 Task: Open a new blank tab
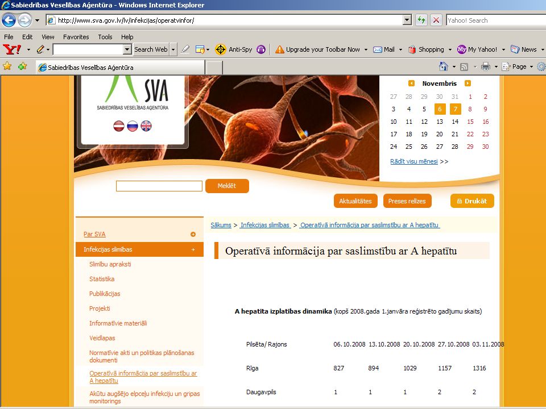point(214,68)
